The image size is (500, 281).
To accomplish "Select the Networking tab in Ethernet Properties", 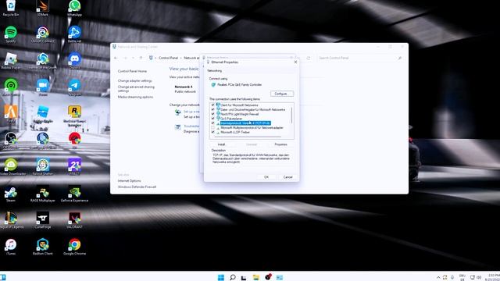I will (214, 70).
